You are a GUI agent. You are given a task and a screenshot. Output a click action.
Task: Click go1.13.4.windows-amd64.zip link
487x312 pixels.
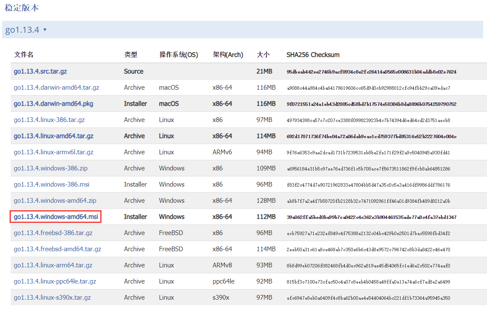pos(55,201)
